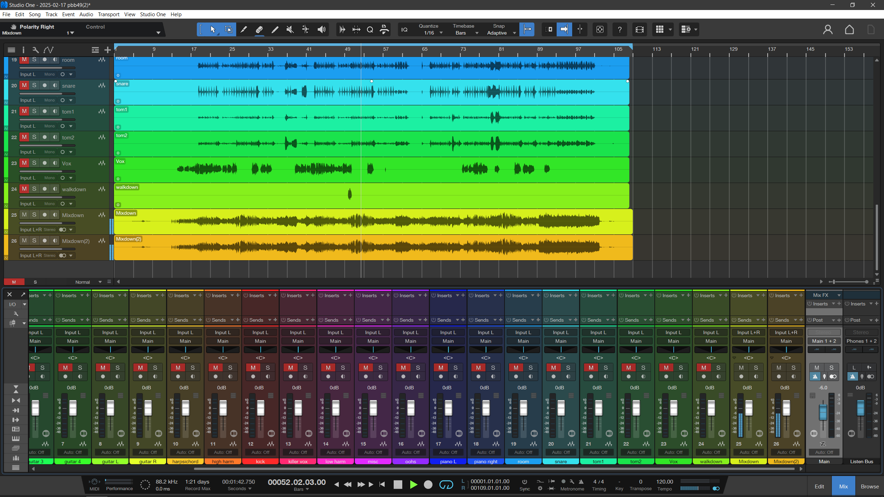
Task: Toggle the transport loop button
Action: pyautogui.click(x=446, y=485)
